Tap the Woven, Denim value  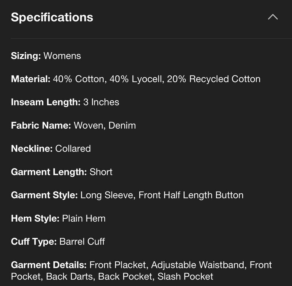pyautogui.click(x=105, y=125)
